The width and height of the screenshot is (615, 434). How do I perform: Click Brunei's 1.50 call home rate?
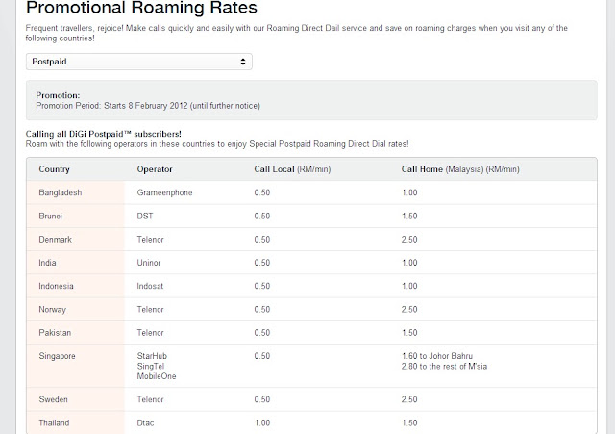coord(409,216)
